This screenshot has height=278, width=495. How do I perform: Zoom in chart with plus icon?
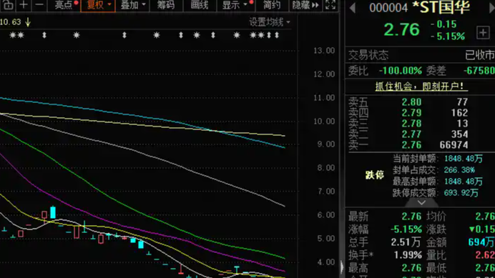coord(24,5)
